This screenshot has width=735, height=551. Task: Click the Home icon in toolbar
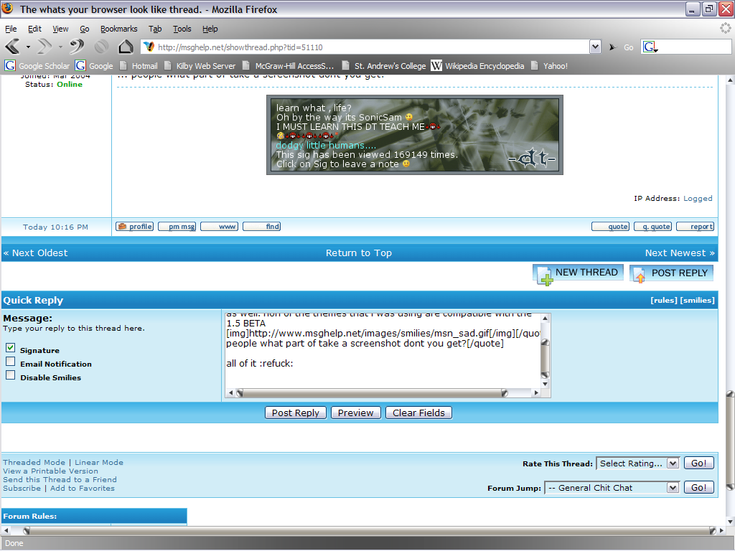tap(125, 47)
